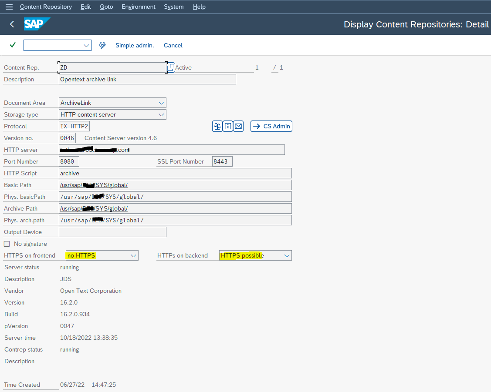Click the Time Created time 14:47:25

pyautogui.click(x=104, y=385)
